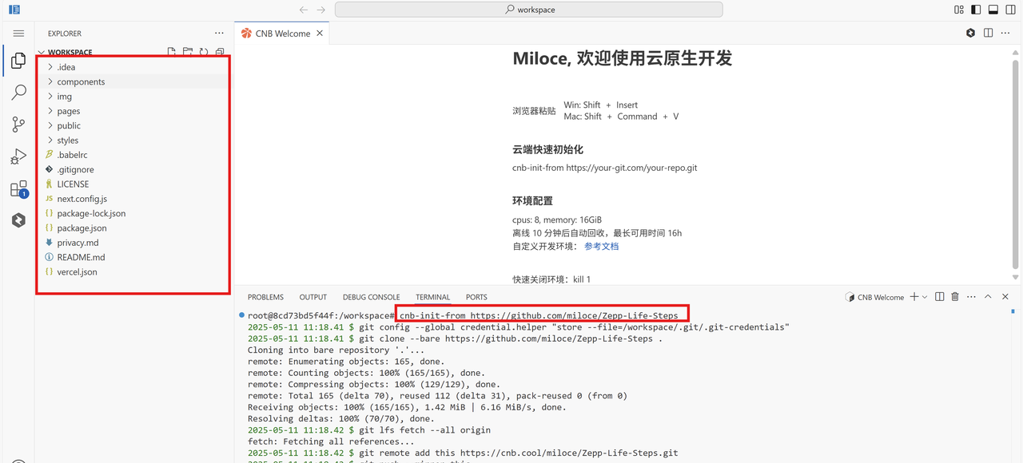1023x463 pixels.
Task: Click the cnb-init-from your-repo.git text
Action: tap(605, 168)
